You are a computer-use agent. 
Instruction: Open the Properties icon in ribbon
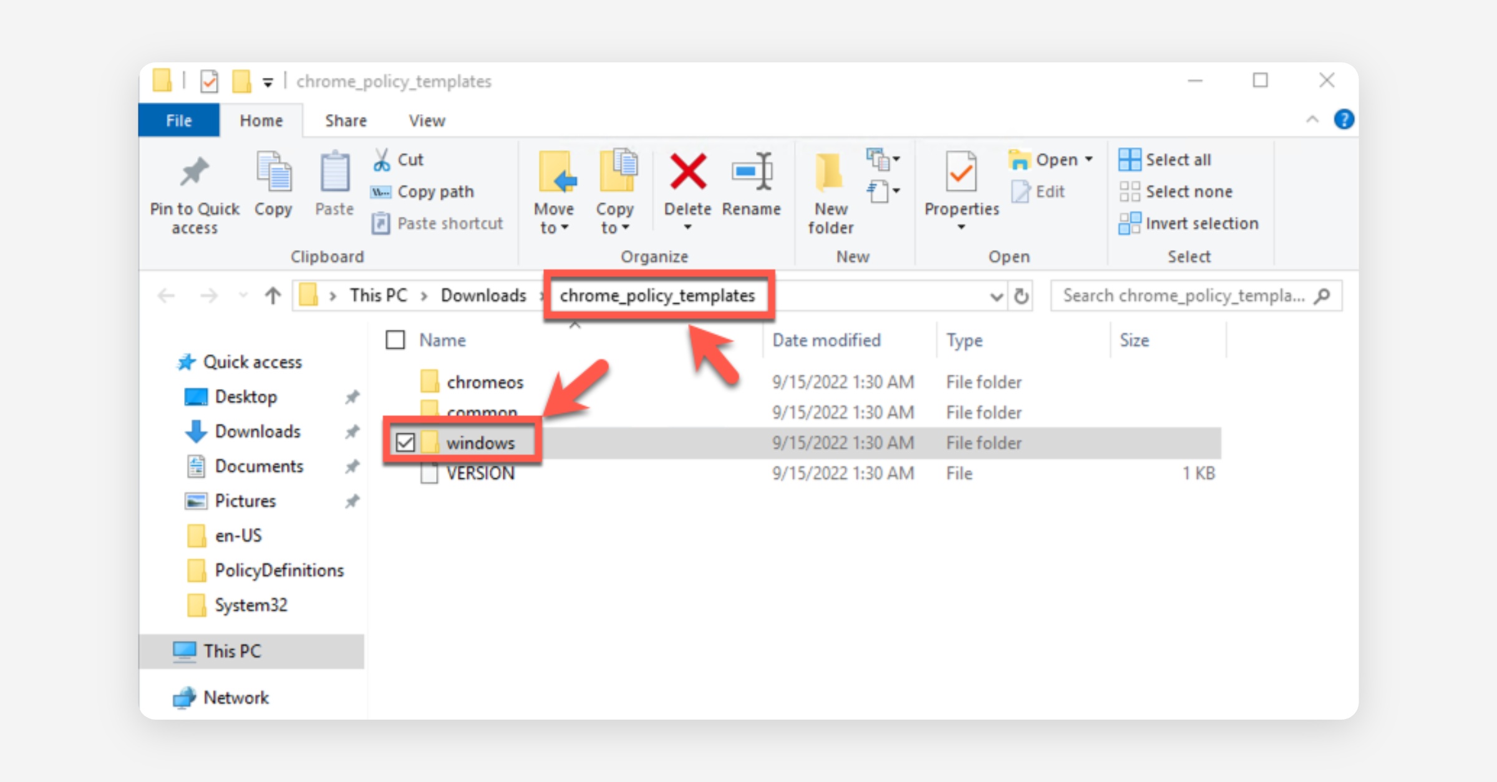961,172
